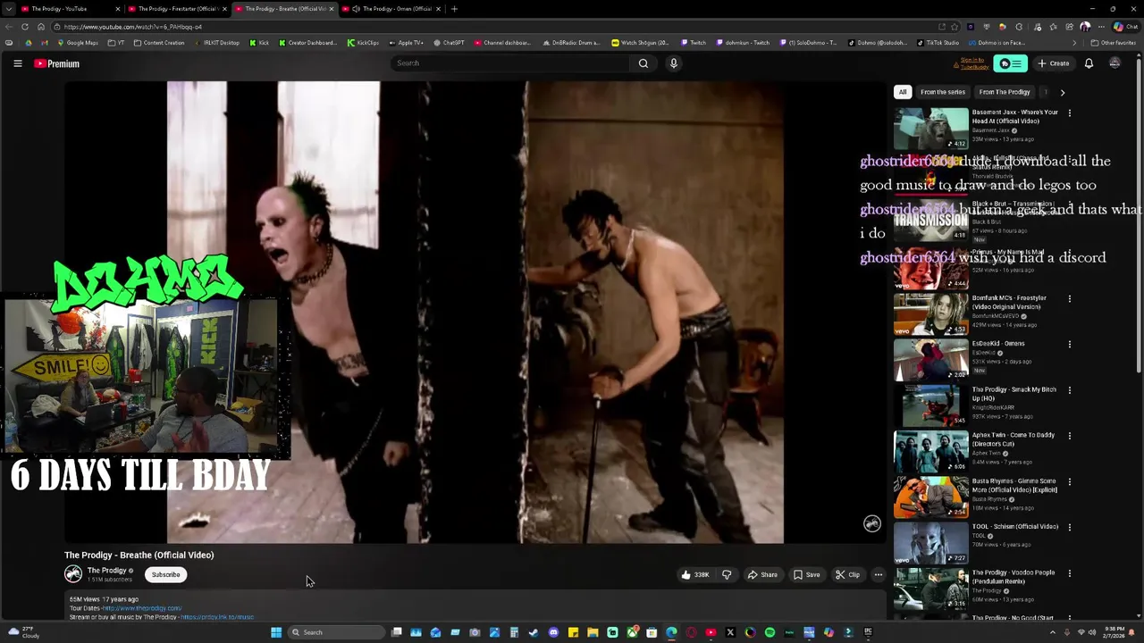The width and height of the screenshot is (1144, 643).
Task: Subscribe to The Prodigy channel
Action: (165, 575)
